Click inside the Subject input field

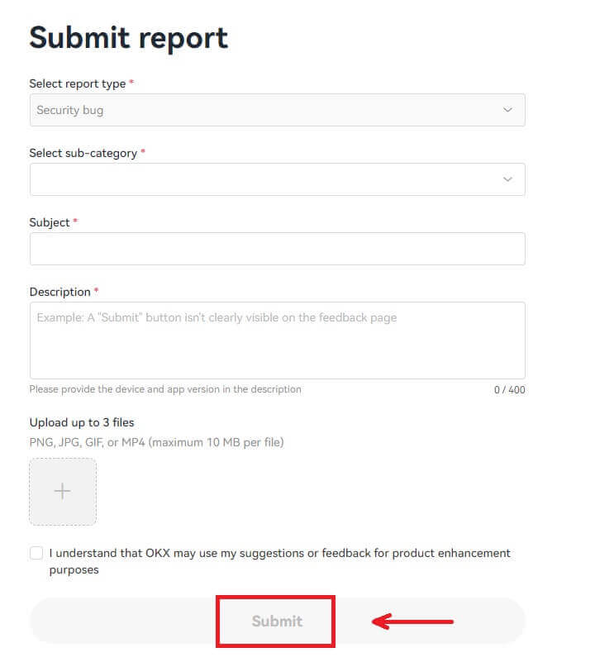(x=277, y=248)
